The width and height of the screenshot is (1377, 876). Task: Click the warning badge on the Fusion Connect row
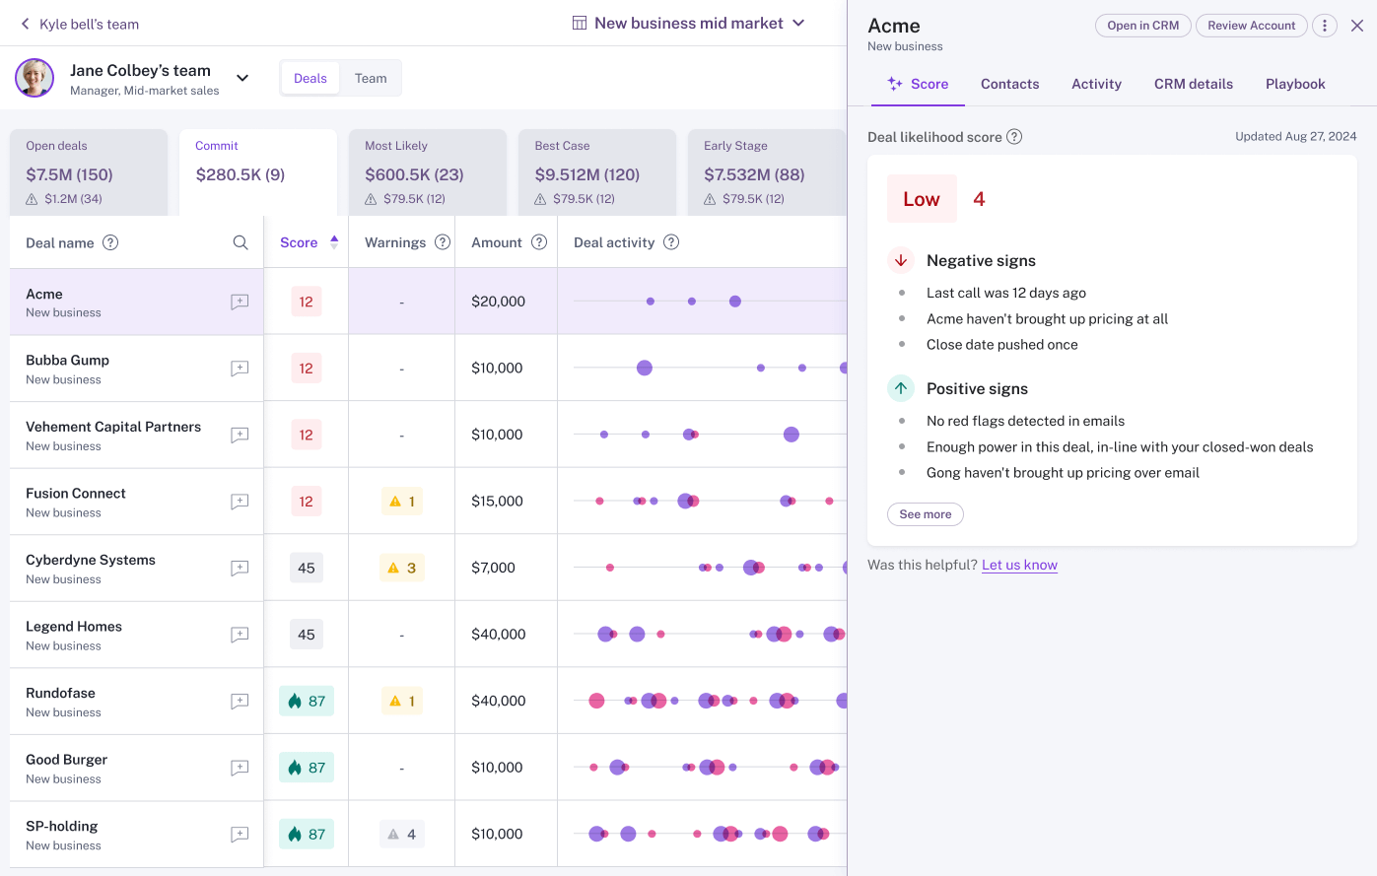click(402, 501)
